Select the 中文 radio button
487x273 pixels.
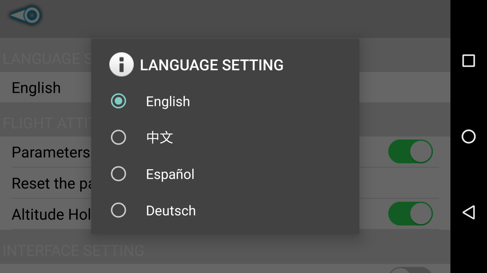(x=119, y=137)
